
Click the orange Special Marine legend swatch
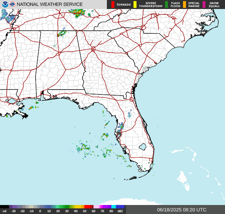tap(184, 4)
